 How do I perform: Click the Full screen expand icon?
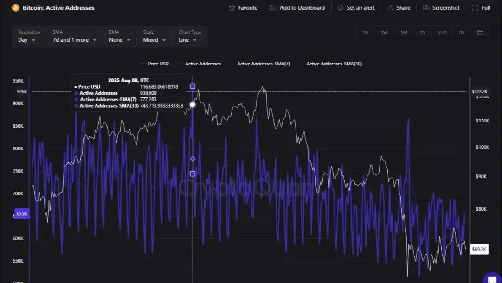[474, 7]
